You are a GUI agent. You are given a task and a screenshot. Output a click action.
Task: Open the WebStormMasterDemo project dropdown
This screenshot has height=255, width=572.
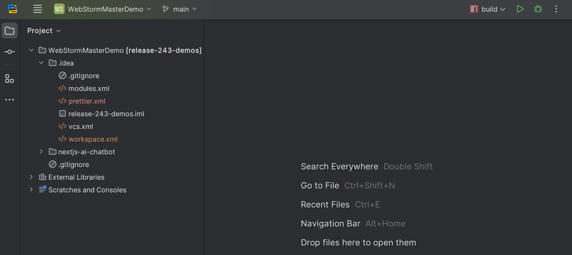(x=103, y=9)
